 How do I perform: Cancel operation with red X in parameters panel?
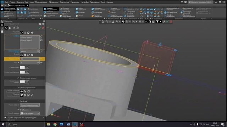(43, 28)
